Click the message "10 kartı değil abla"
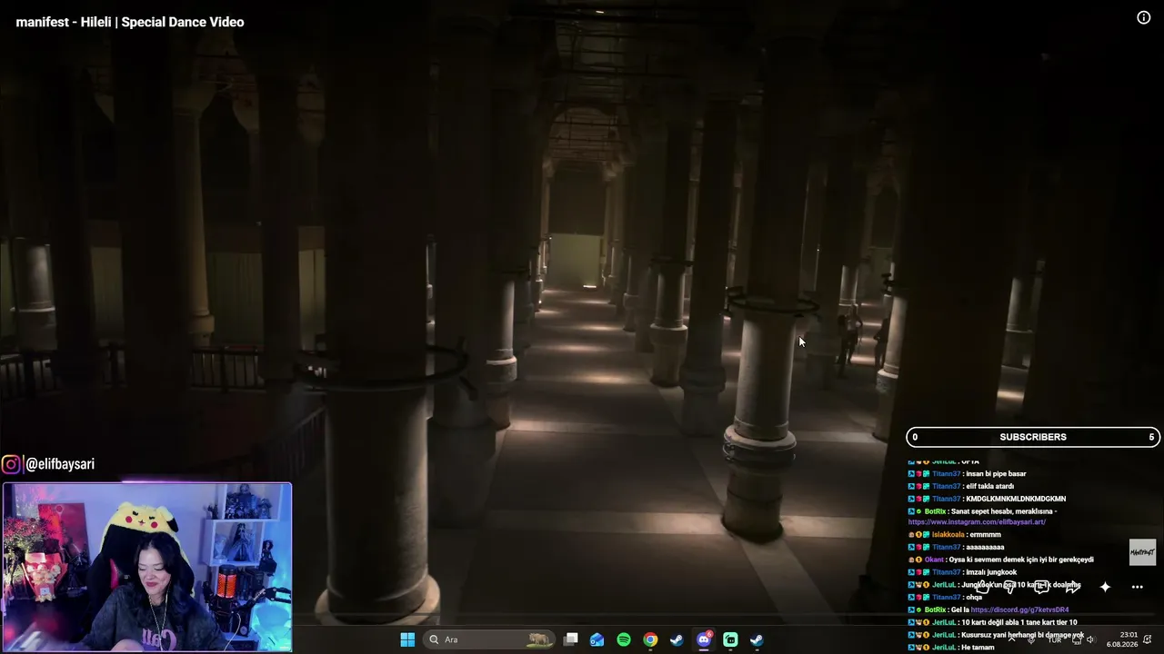Image resolution: width=1164 pixels, height=654 pixels. click(x=1018, y=622)
